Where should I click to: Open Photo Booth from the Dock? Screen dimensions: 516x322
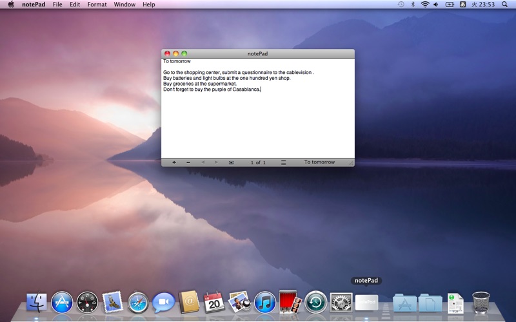pyautogui.click(x=290, y=302)
